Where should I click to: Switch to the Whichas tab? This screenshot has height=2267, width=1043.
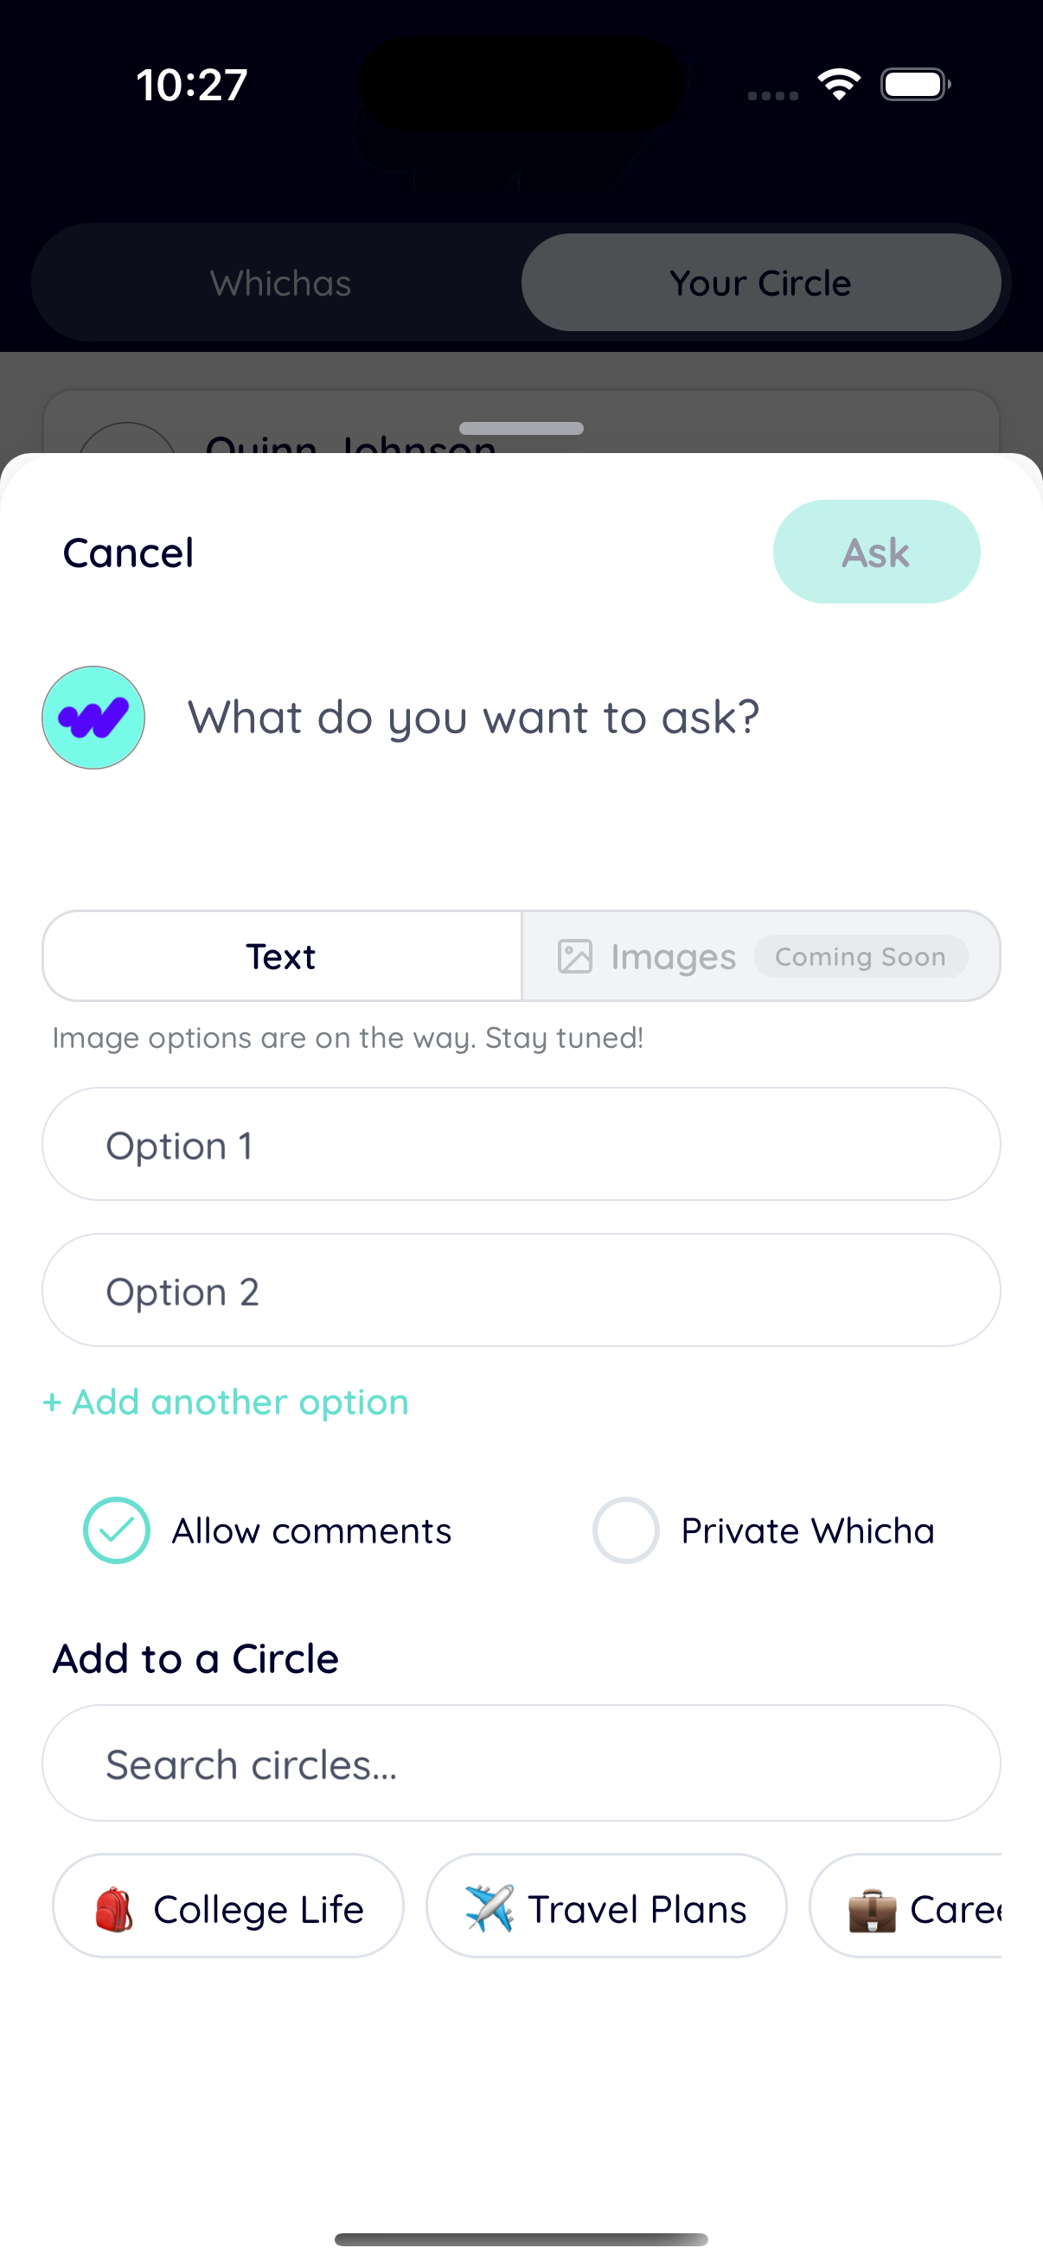[280, 284]
